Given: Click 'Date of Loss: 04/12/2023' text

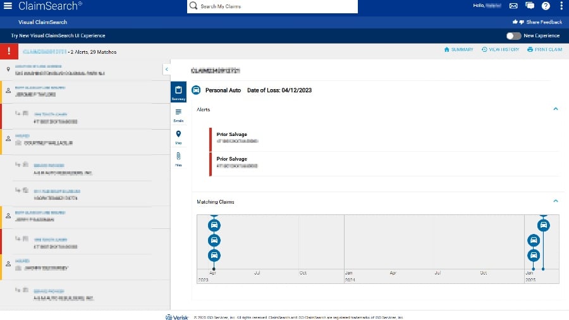Looking at the screenshot, I should click(279, 90).
